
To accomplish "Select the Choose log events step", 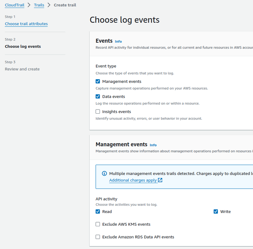I will point(23,46).
